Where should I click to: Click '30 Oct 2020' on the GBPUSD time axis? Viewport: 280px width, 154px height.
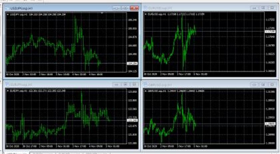pos(150,146)
